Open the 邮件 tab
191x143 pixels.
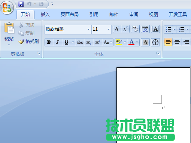pos(114,15)
